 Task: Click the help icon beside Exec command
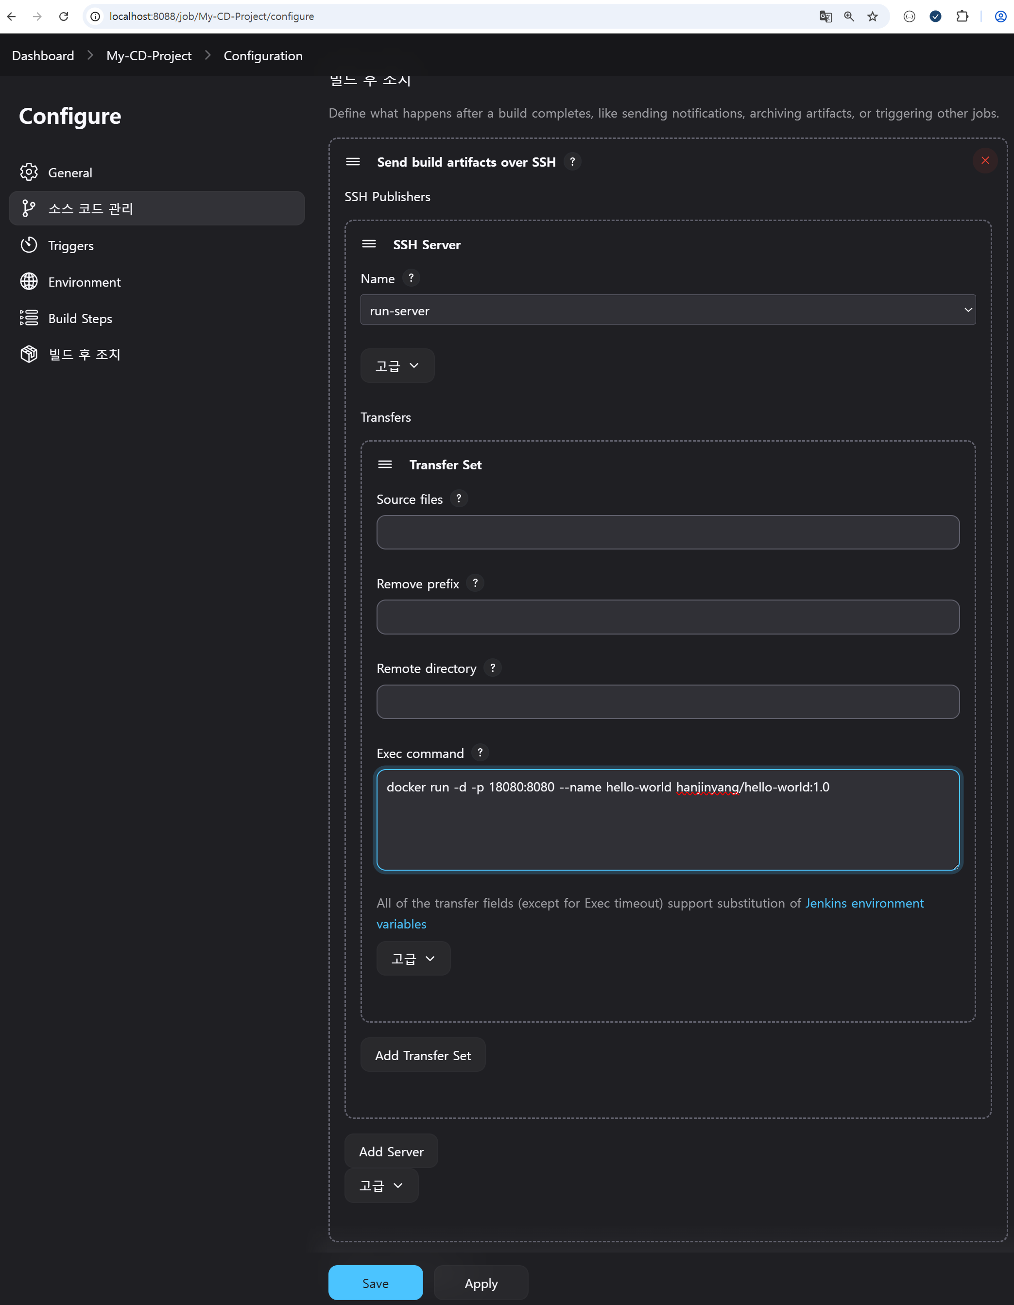coord(480,752)
